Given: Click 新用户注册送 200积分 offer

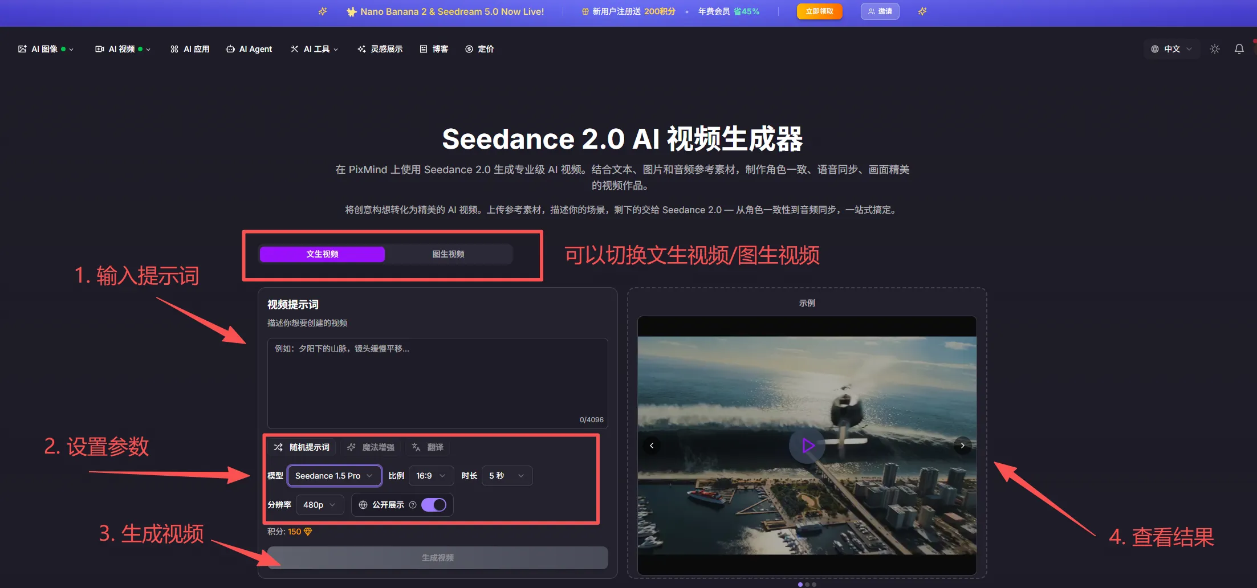Looking at the screenshot, I should point(628,11).
